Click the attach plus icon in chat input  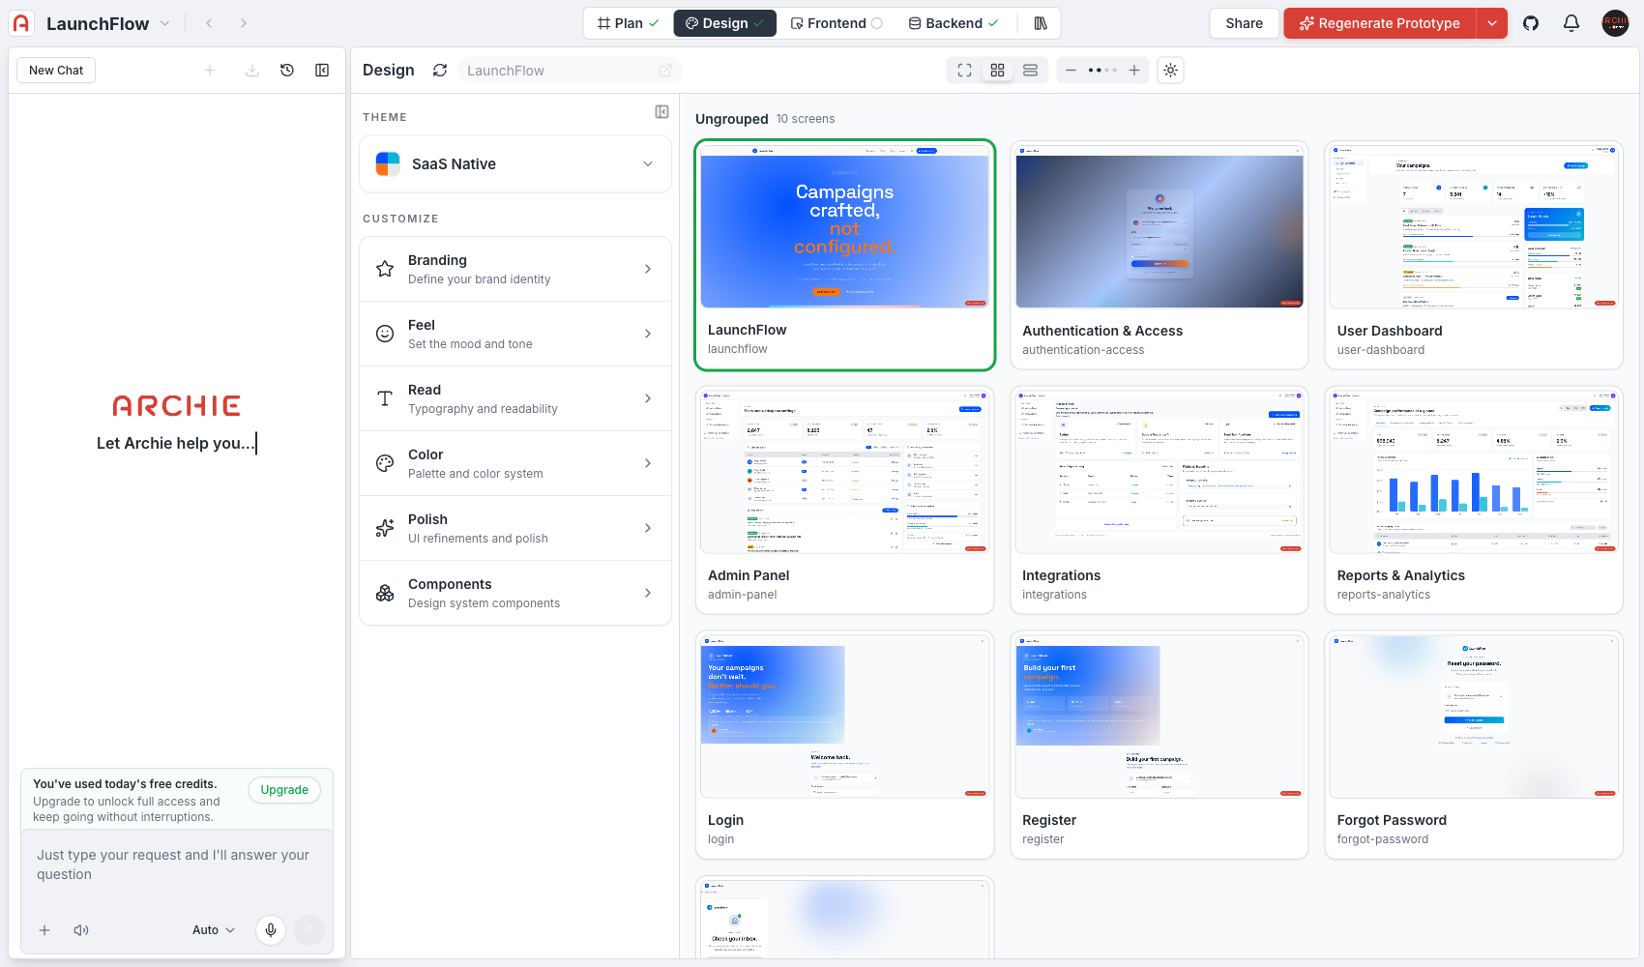44,930
